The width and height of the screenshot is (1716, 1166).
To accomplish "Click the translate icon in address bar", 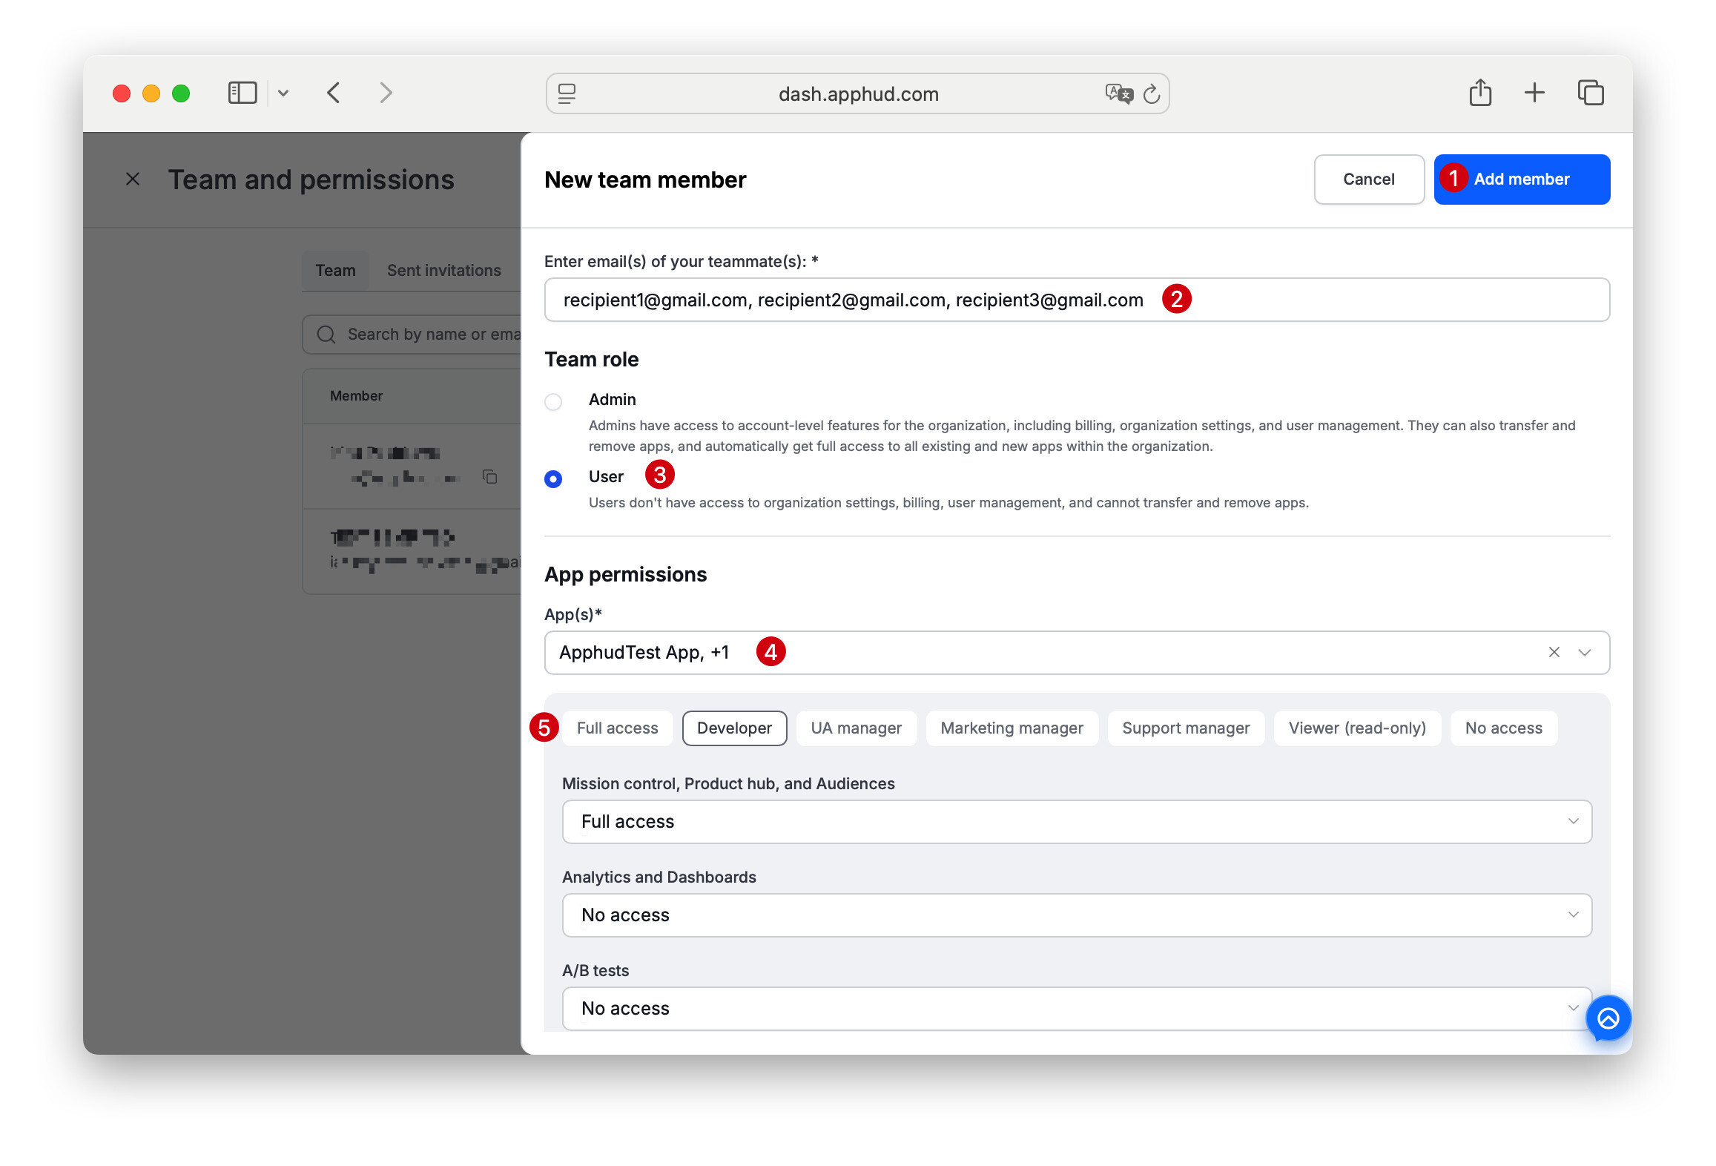I will point(1119,93).
